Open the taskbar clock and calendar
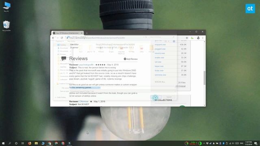 point(248,143)
